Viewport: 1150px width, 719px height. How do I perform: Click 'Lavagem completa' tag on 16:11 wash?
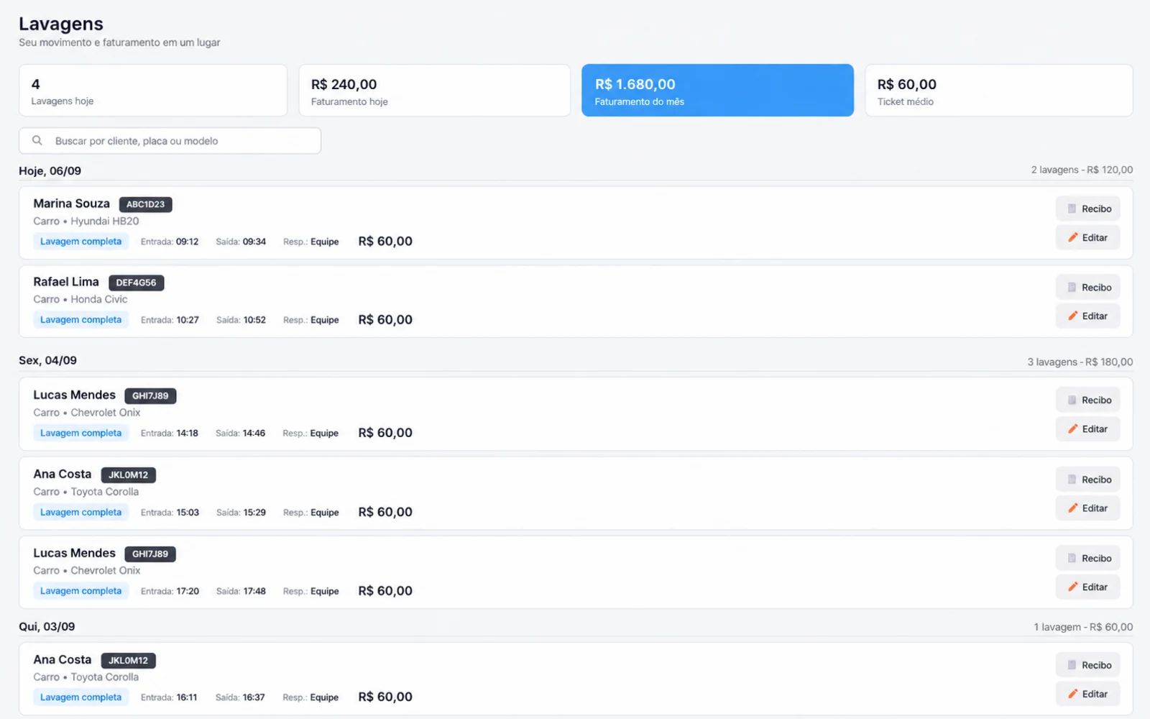point(80,697)
